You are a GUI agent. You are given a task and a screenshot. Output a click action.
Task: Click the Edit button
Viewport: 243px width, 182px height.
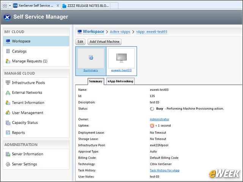point(80,42)
